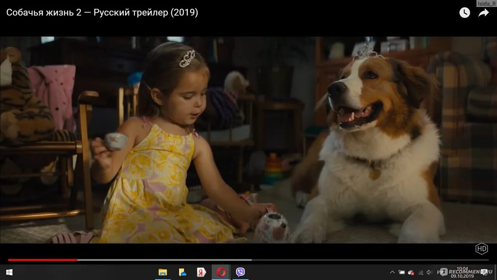Click the Watch Later clock icon
Screen dimensions: 497x280
click(465, 13)
